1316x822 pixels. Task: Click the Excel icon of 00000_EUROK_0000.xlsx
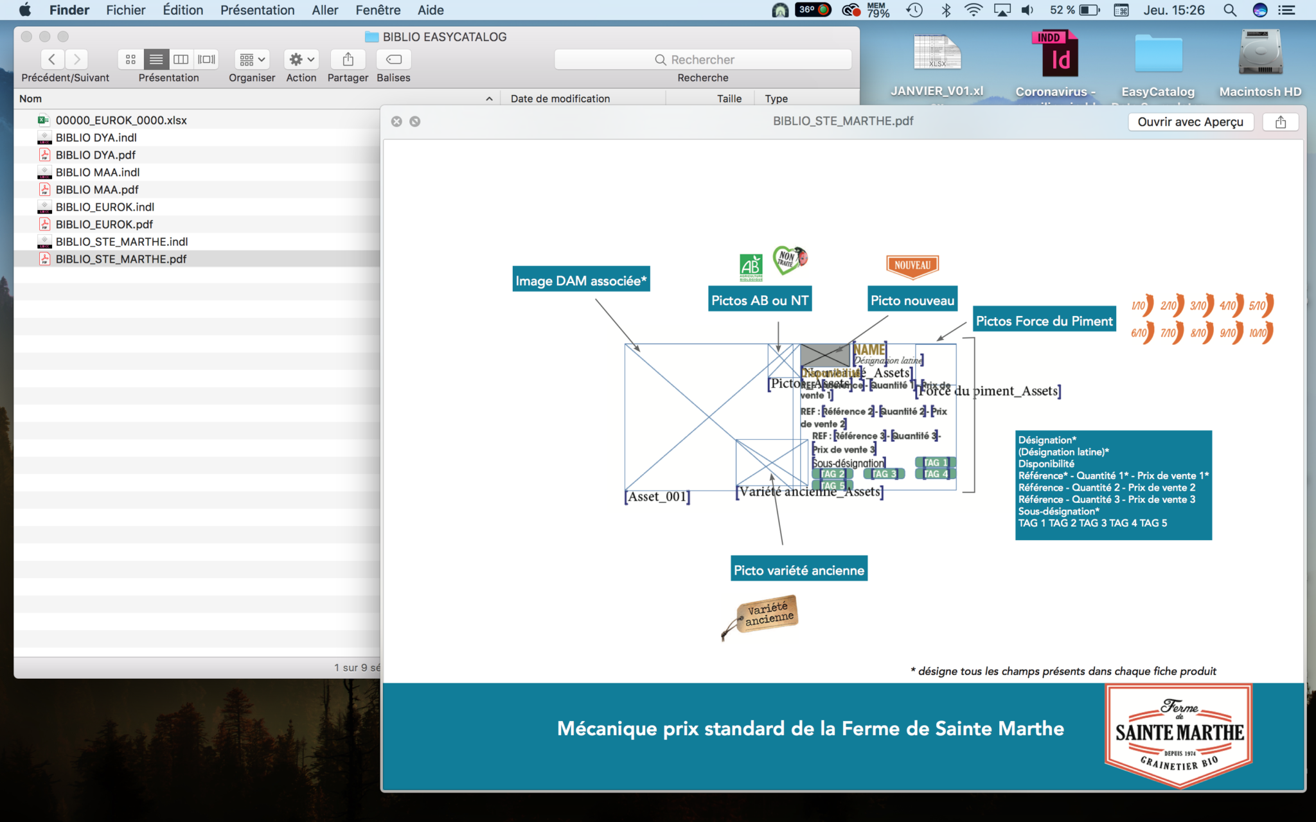pos(44,120)
